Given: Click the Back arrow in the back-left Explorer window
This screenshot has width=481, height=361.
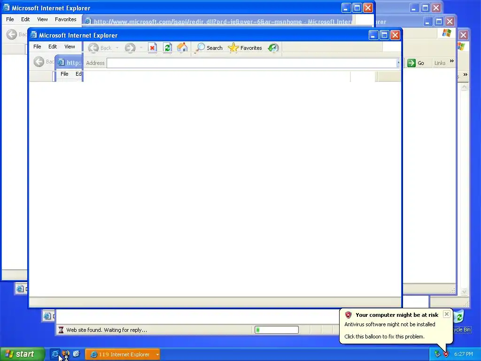Looking at the screenshot, I should pyautogui.click(x=12, y=34).
